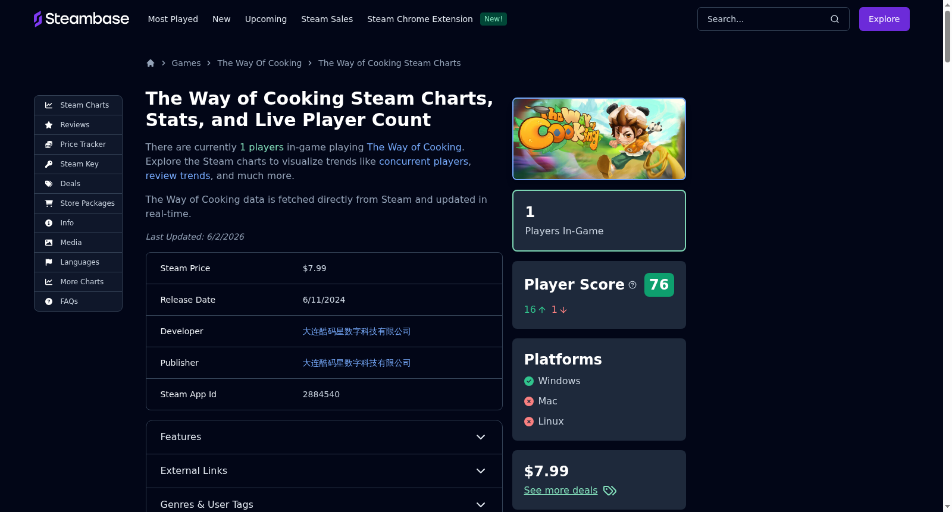Click the Store Packages cart icon
The height and width of the screenshot is (512, 952).
click(49, 203)
